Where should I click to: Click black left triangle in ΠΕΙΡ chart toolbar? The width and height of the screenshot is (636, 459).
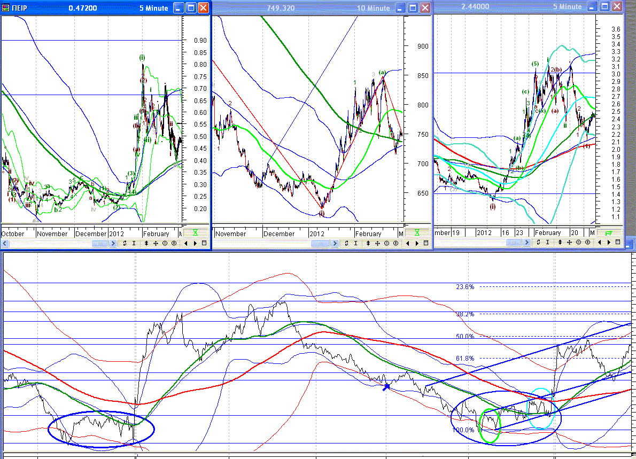pyautogui.click(x=186, y=243)
